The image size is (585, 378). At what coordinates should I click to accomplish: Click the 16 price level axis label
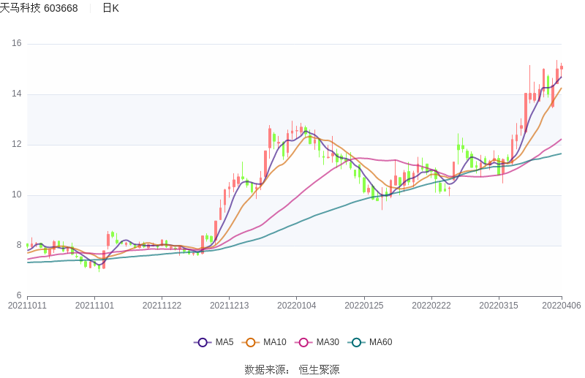point(17,44)
